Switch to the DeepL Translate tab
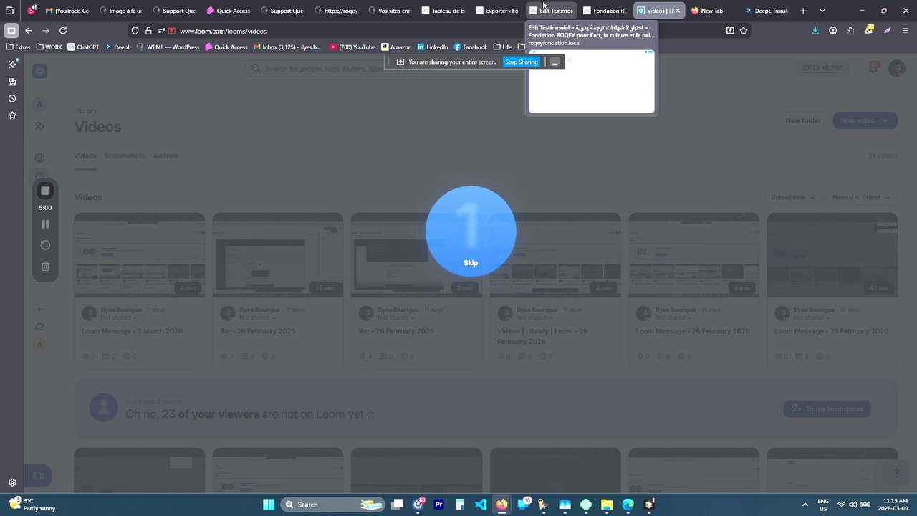Screen dimensions: 917x516 click(x=766, y=11)
